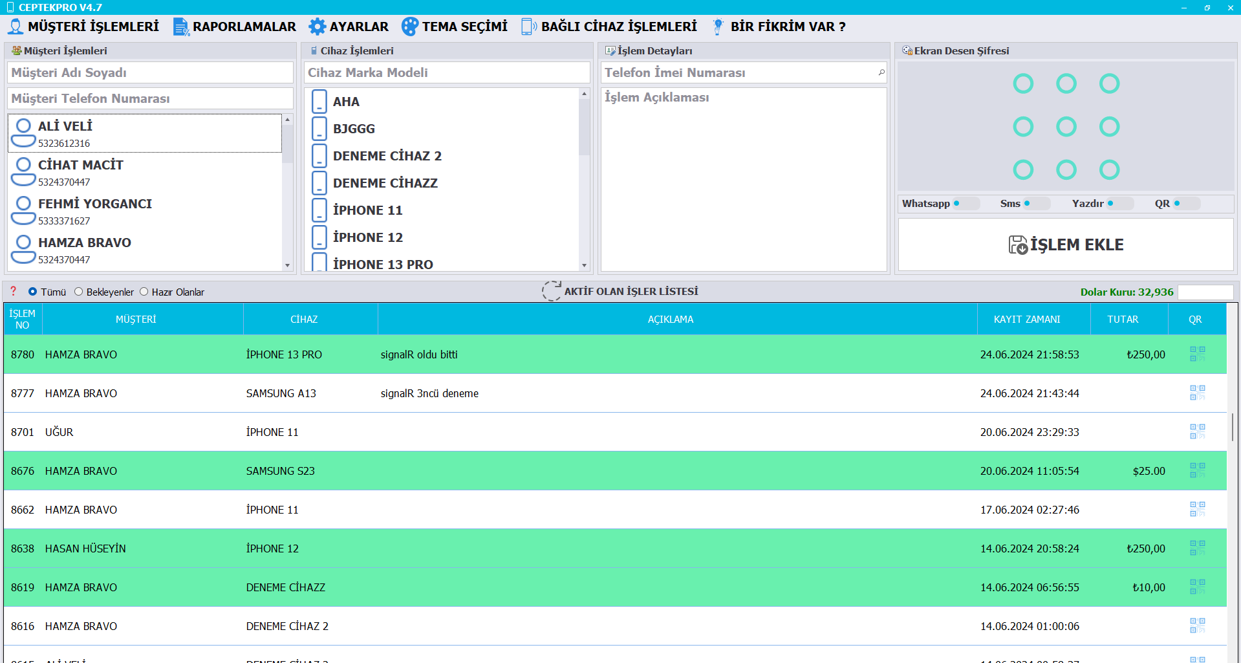Click Cihaz Marka Modeli input field
The width and height of the screenshot is (1241, 663).
click(447, 72)
